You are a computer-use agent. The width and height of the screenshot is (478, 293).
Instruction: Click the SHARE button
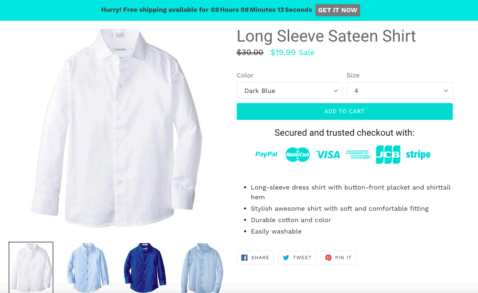coord(255,257)
